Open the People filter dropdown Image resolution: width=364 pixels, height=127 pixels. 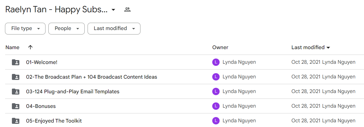67,28
